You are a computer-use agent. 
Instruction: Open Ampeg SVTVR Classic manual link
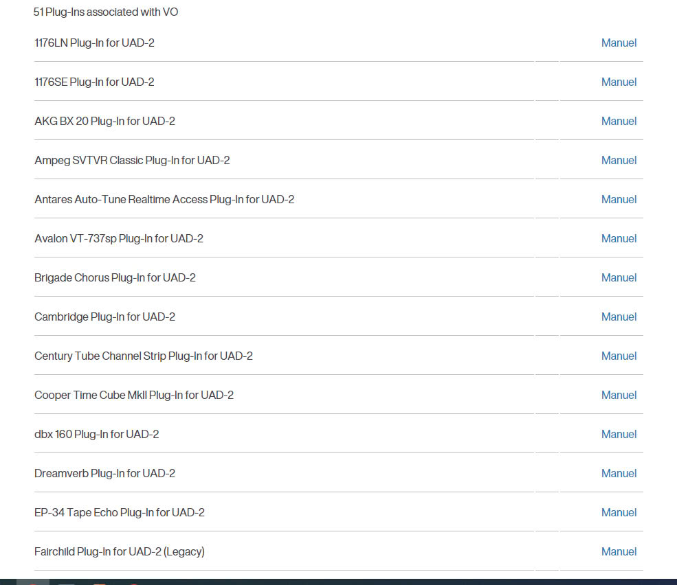point(619,160)
